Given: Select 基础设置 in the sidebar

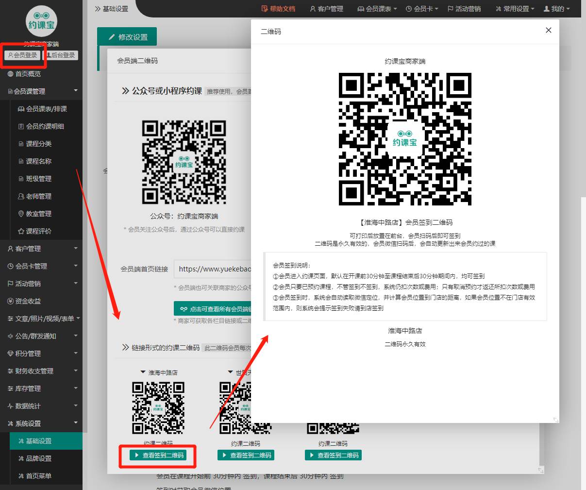Looking at the screenshot, I should click(x=46, y=441).
